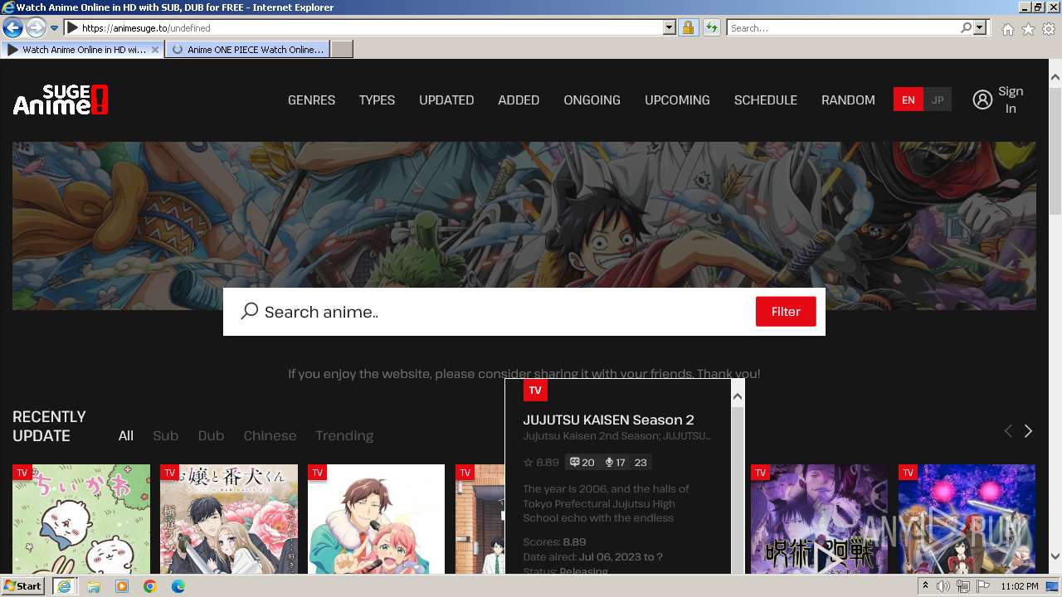Switch to Anime ONE PIECE Watch Online tab
This screenshot has width=1062, height=597.
point(247,50)
